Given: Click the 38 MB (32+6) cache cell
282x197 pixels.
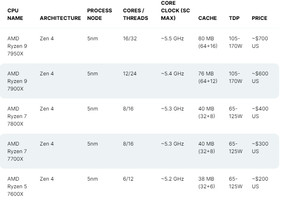Looking at the screenshot, I should [207, 183].
